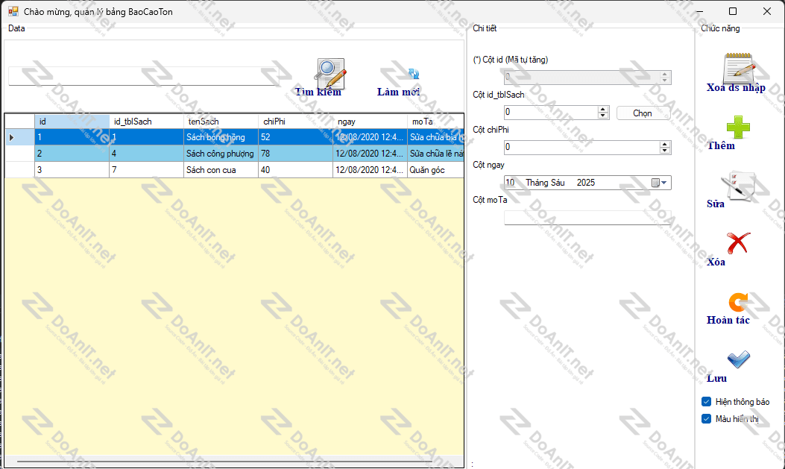Click the green plus Thêm icon

coord(739,128)
